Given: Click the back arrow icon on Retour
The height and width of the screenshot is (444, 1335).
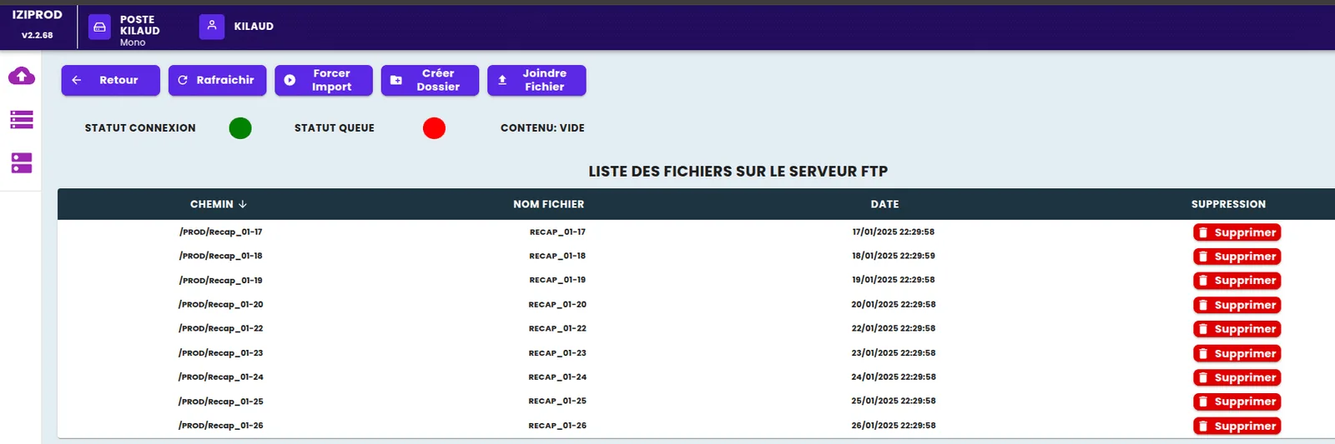Looking at the screenshot, I should click(77, 80).
